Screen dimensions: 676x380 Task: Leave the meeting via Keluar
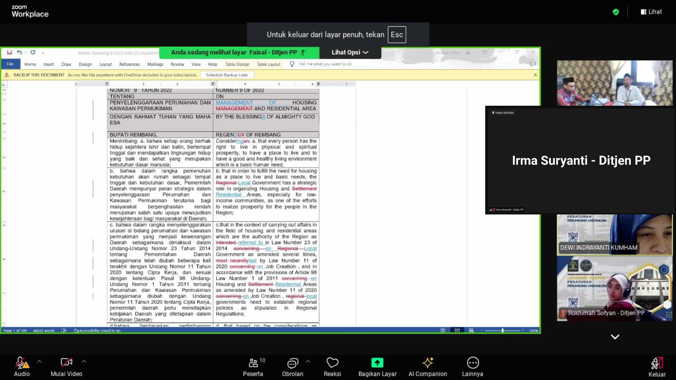coord(657,367)
